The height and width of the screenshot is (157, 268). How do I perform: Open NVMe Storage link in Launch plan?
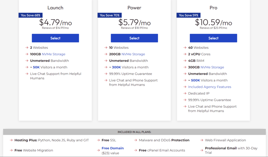point(53,54)
